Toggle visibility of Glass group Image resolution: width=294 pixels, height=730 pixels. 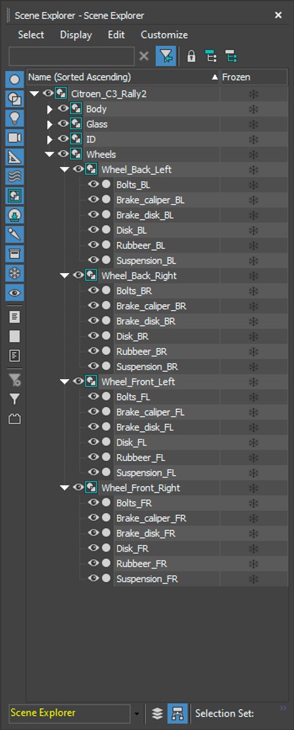(63, 124)
